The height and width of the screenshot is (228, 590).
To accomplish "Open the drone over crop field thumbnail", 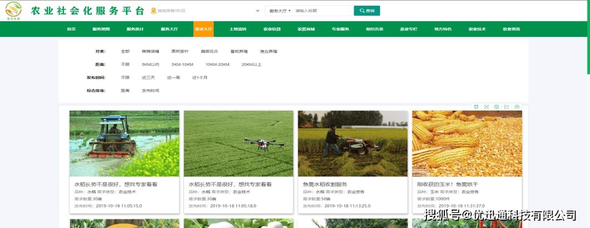I will pyautogui.click(x=239, y=144).
